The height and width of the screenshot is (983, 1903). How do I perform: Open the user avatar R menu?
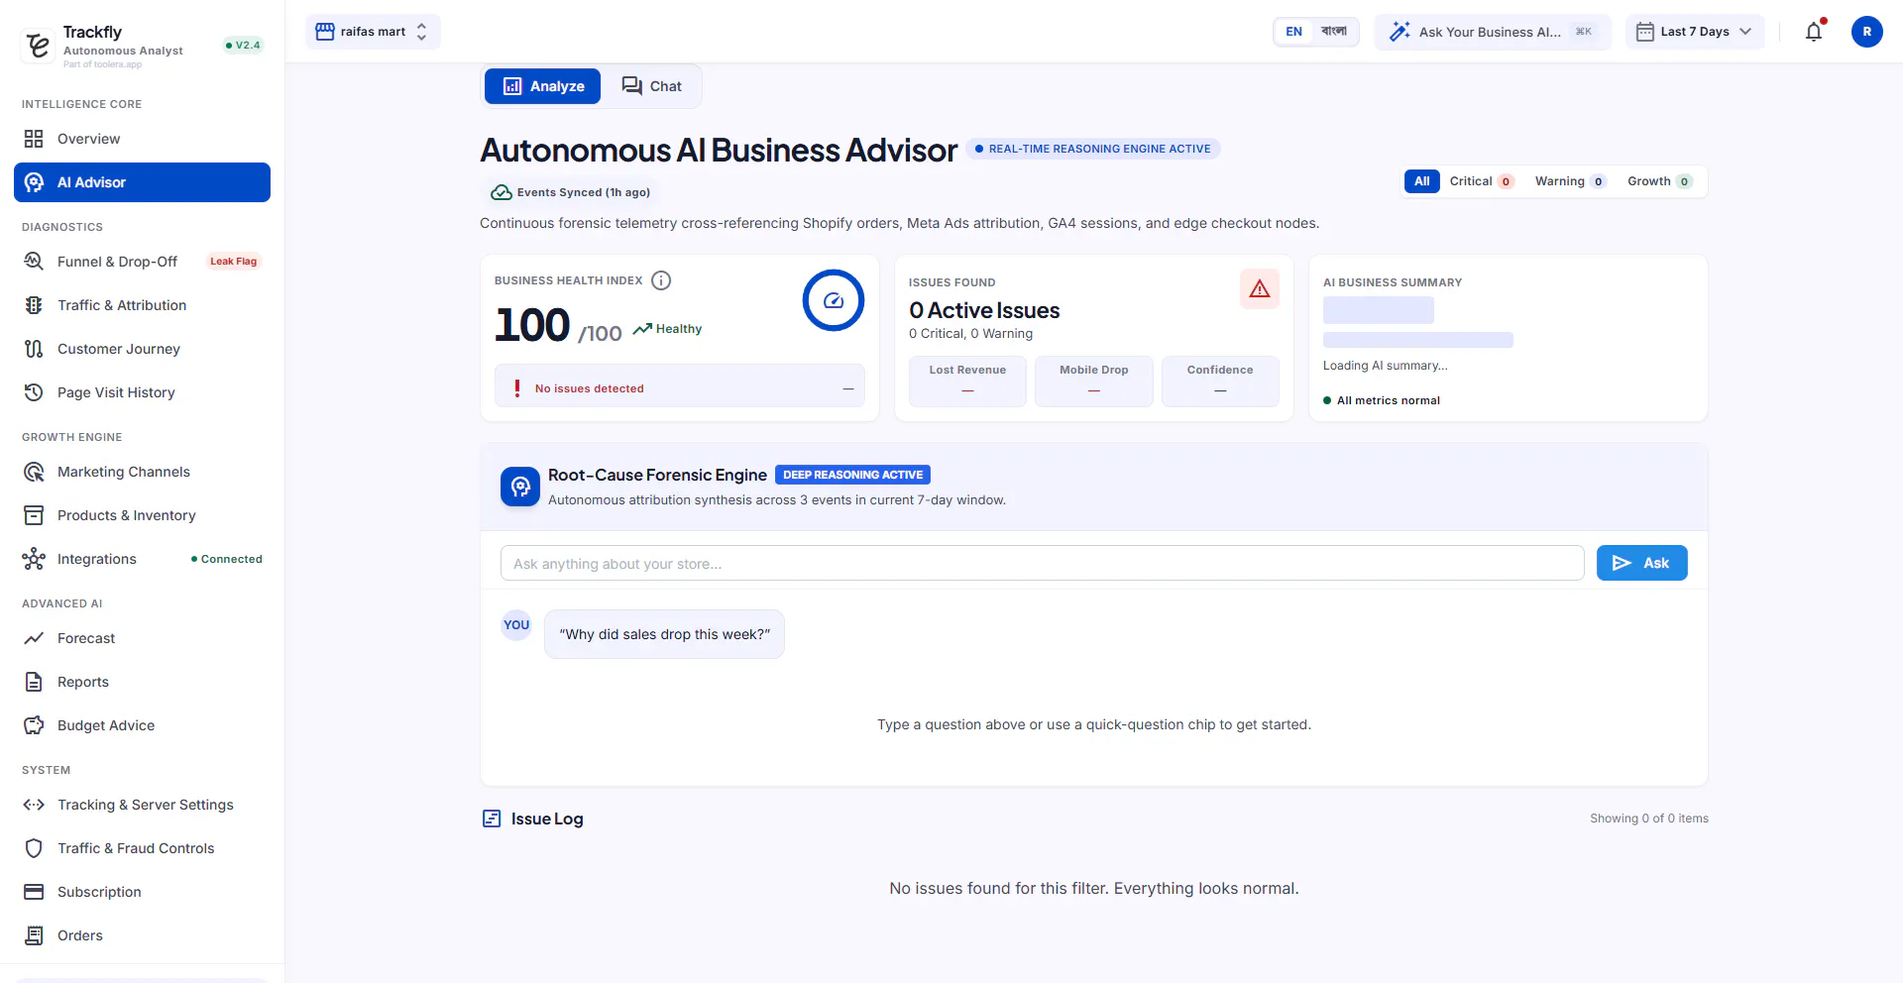(1866, 32)
